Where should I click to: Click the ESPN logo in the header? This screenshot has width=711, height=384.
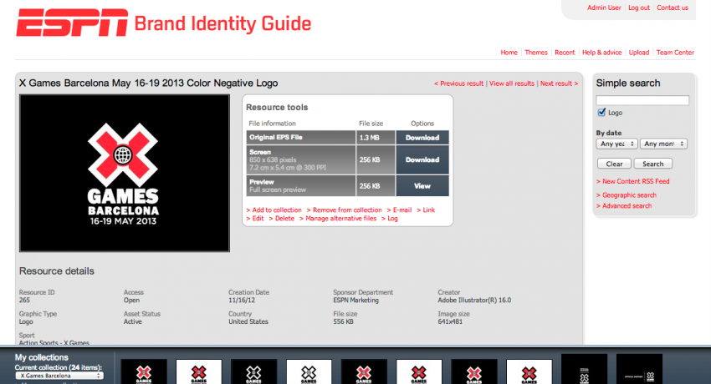[72, 23]
